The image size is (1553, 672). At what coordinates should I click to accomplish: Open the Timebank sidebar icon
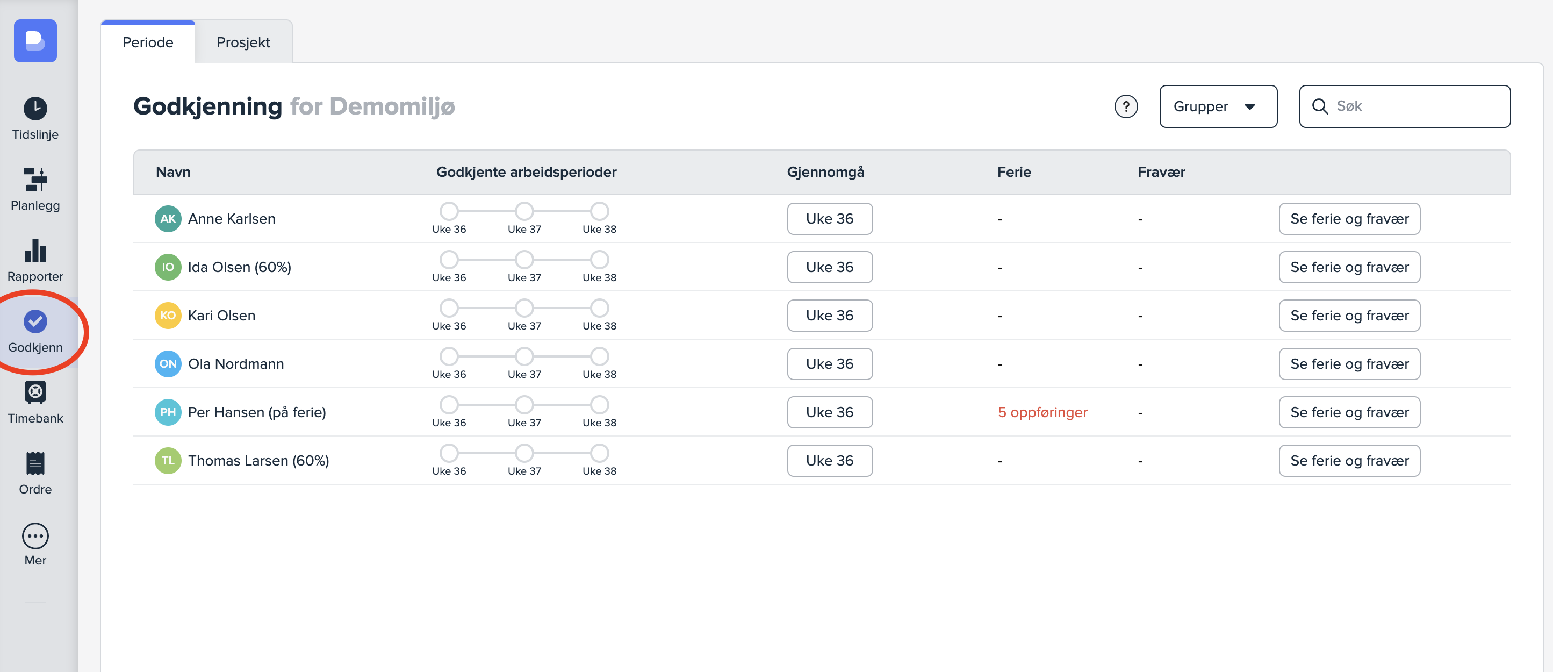35,392
